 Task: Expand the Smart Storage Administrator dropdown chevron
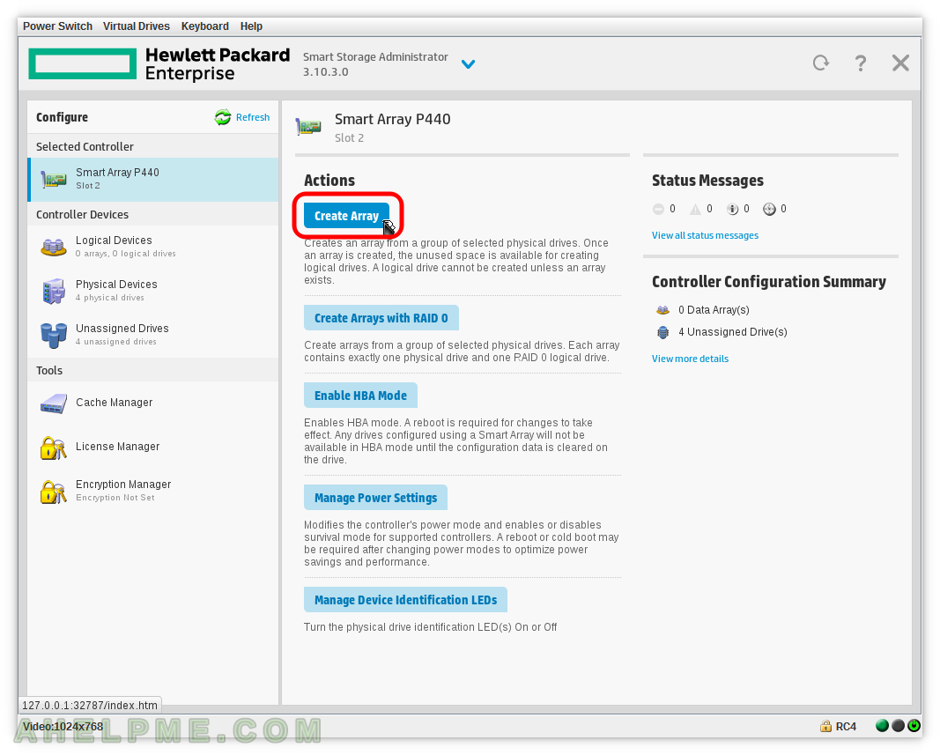(x=468, y=63)
